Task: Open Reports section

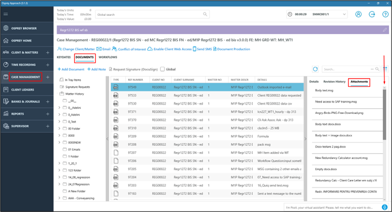Action: [17, 114]
